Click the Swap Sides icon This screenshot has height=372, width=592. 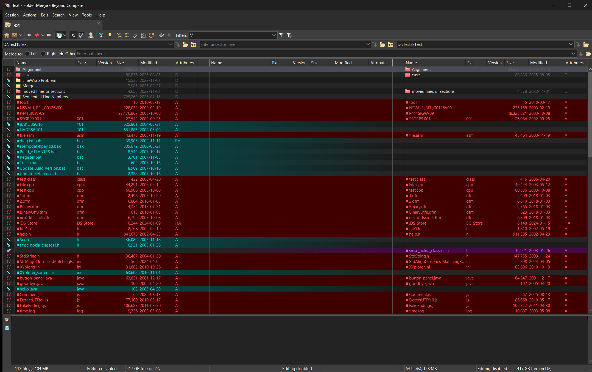[x=161, y=35]
